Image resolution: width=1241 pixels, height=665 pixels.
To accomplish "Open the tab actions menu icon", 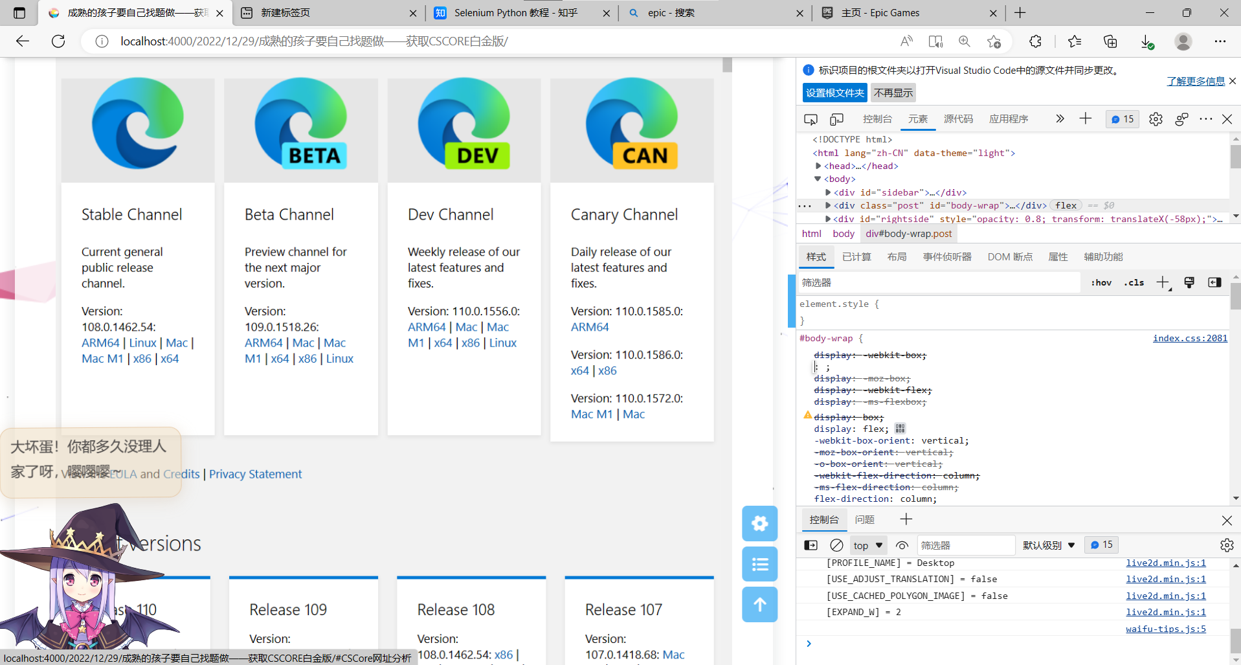I will tap(19, 13).
